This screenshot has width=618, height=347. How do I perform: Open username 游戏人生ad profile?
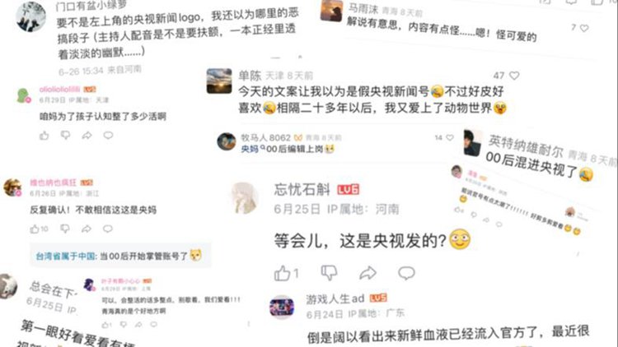[335, 299]
